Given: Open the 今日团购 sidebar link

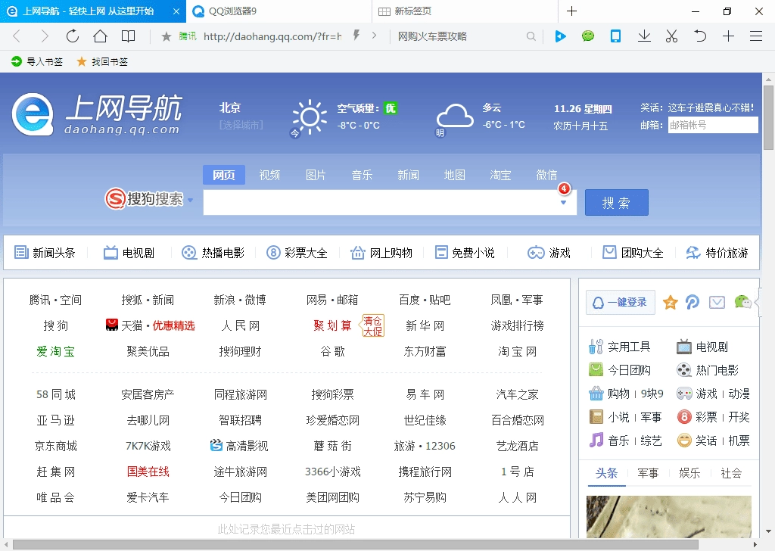Looking at the screenshot, I should click(x=619, y=370).
